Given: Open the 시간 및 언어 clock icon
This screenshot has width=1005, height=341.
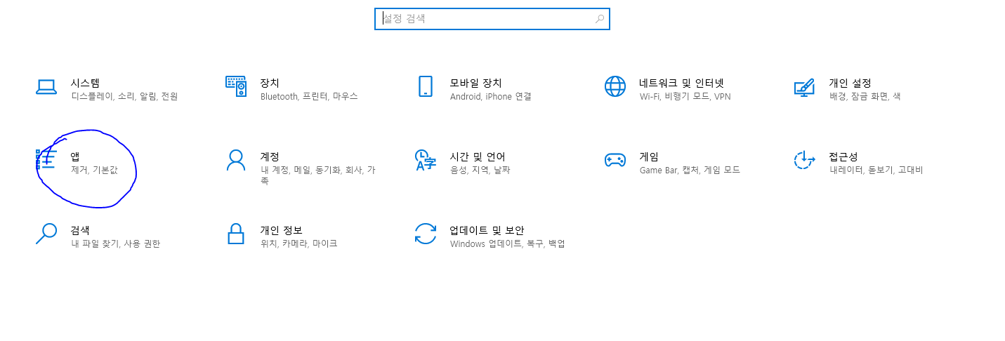Looking at the screenshot, I should (x=426, y=160).
